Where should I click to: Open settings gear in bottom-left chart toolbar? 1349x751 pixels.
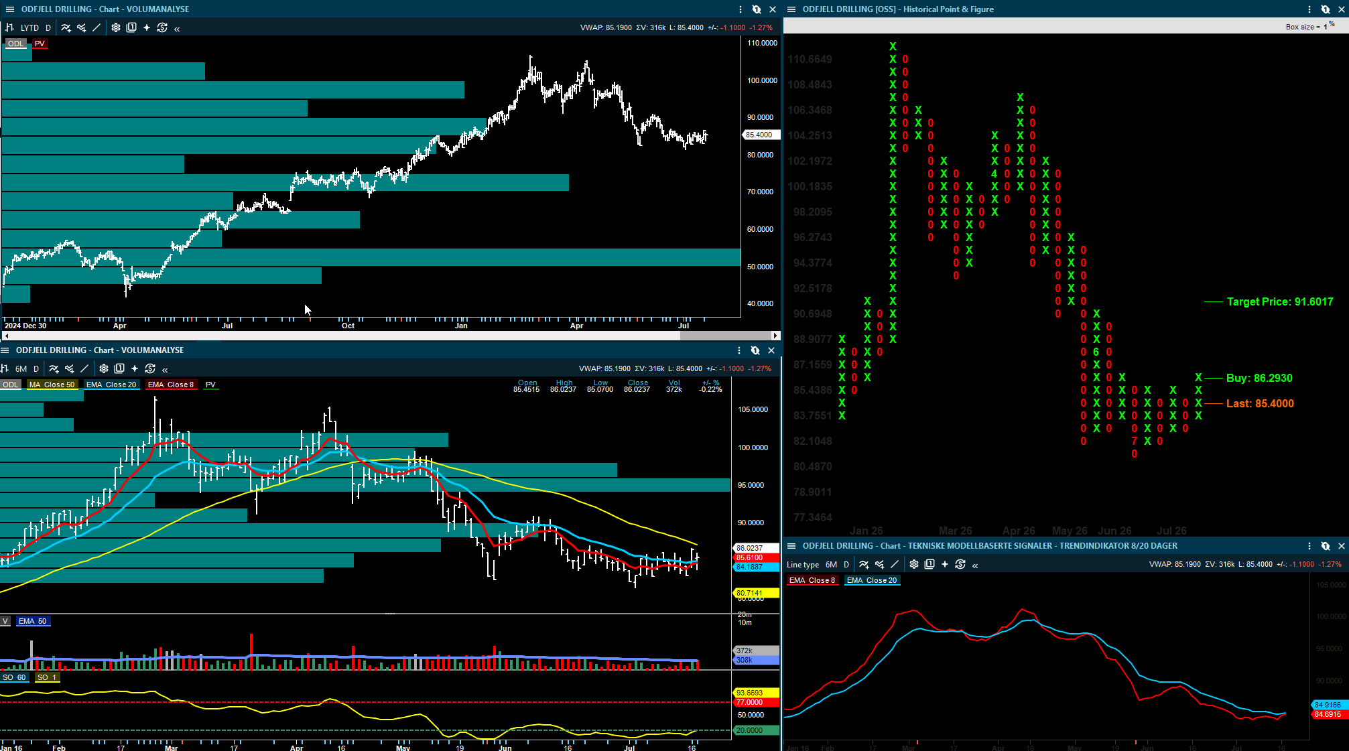(104, 368)
